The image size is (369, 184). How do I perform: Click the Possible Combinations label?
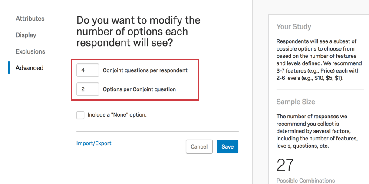(306, 181)
